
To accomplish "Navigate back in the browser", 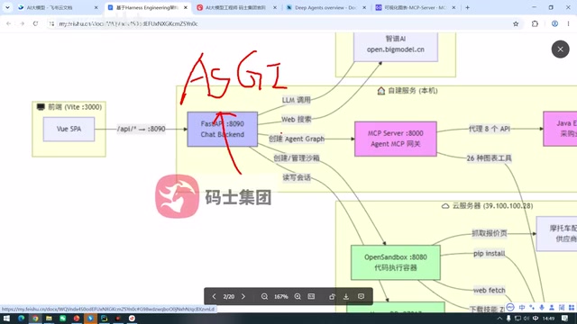I will (8, 23).
